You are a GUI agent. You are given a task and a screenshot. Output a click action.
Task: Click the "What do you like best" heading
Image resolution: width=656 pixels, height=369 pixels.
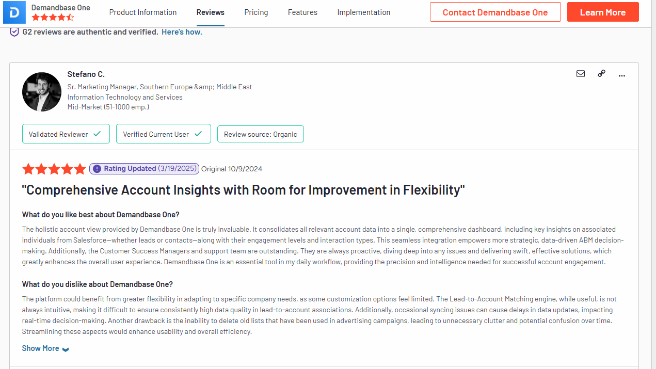coord(101,215)
